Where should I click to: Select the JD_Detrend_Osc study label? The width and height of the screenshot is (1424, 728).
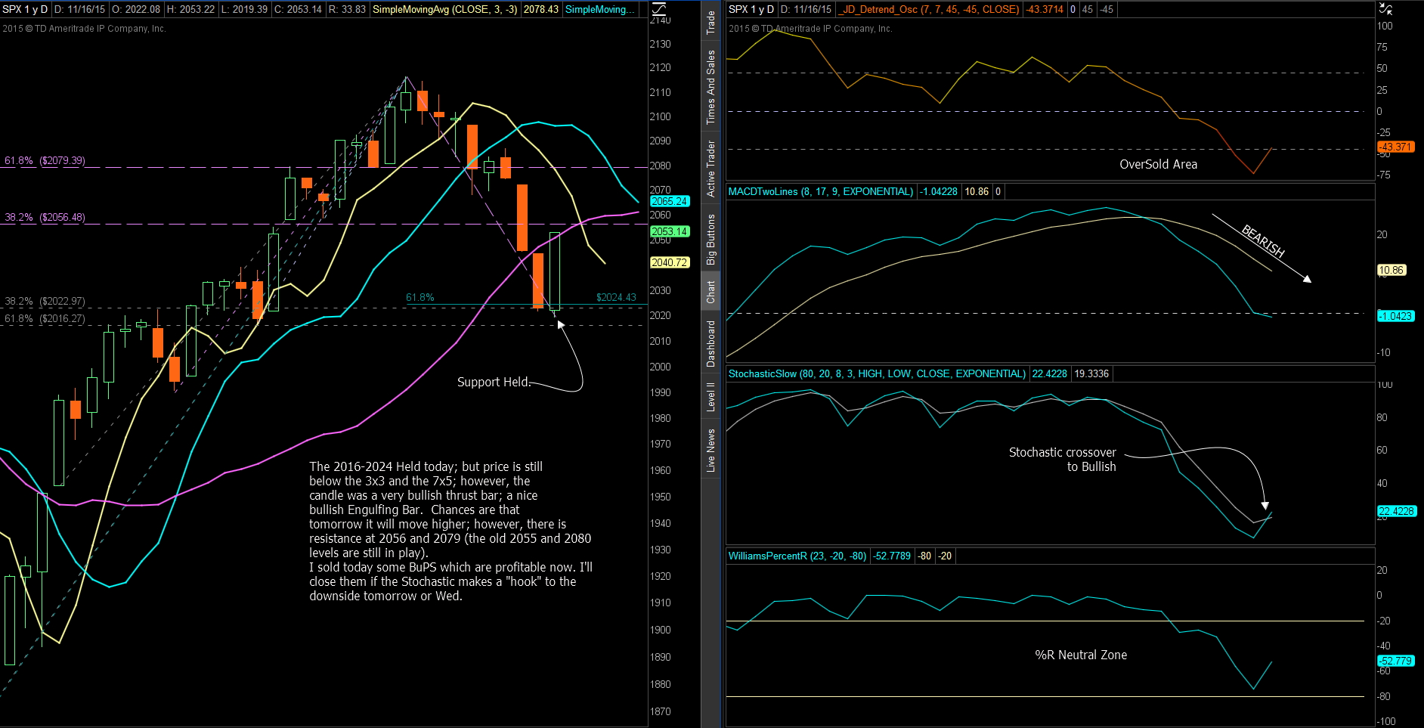pos(929,10)
